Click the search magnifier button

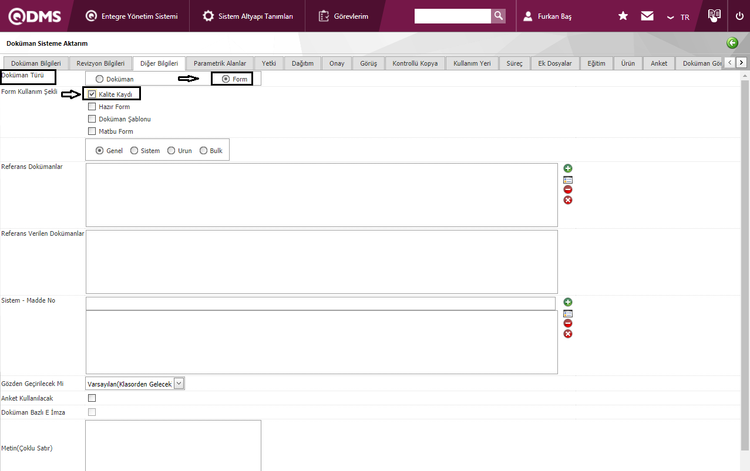click(x=498, y=16)
